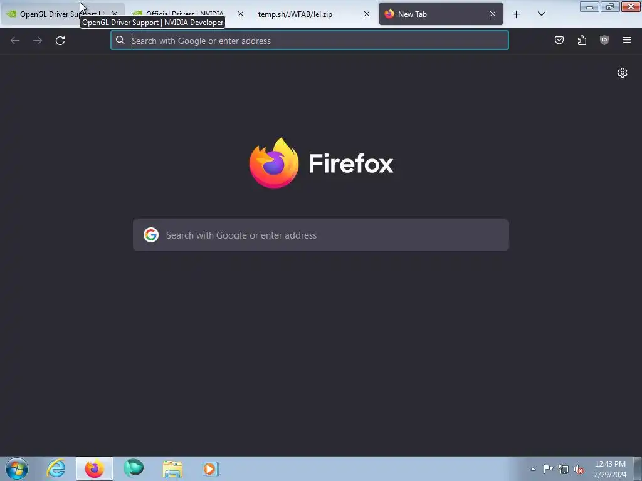Open Windows Explorer from taskbar
Viewport: 642px width, 481px height.
[172, 468]
